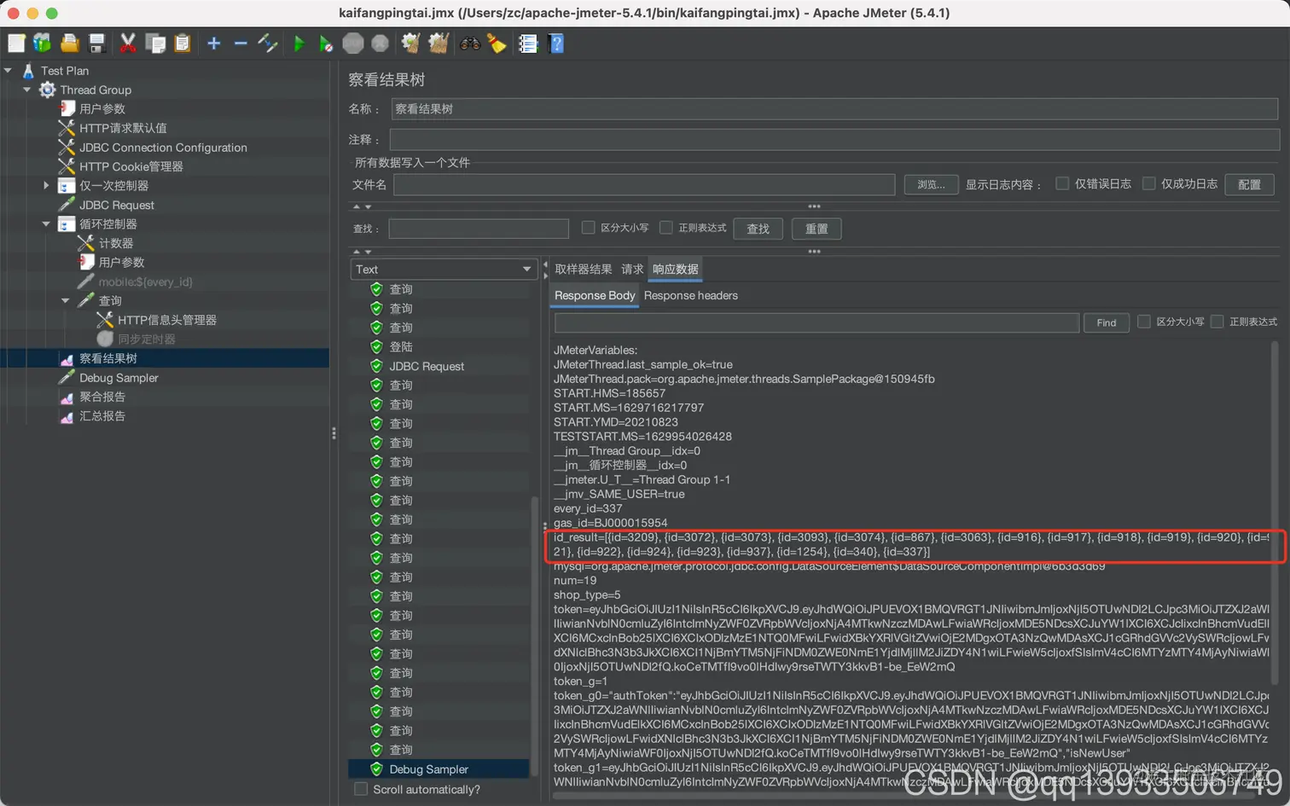Viewport: 1290px width, 806px height.
Task: Collapse the Thread Group node
Action: click(27, 90)
